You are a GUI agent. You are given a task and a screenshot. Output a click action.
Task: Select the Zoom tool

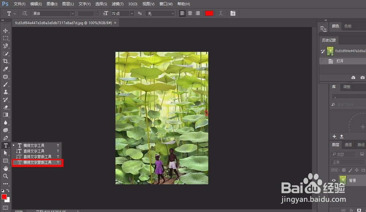click(5, 176)
